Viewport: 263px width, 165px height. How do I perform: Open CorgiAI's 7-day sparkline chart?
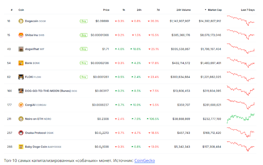click(241, 105)
